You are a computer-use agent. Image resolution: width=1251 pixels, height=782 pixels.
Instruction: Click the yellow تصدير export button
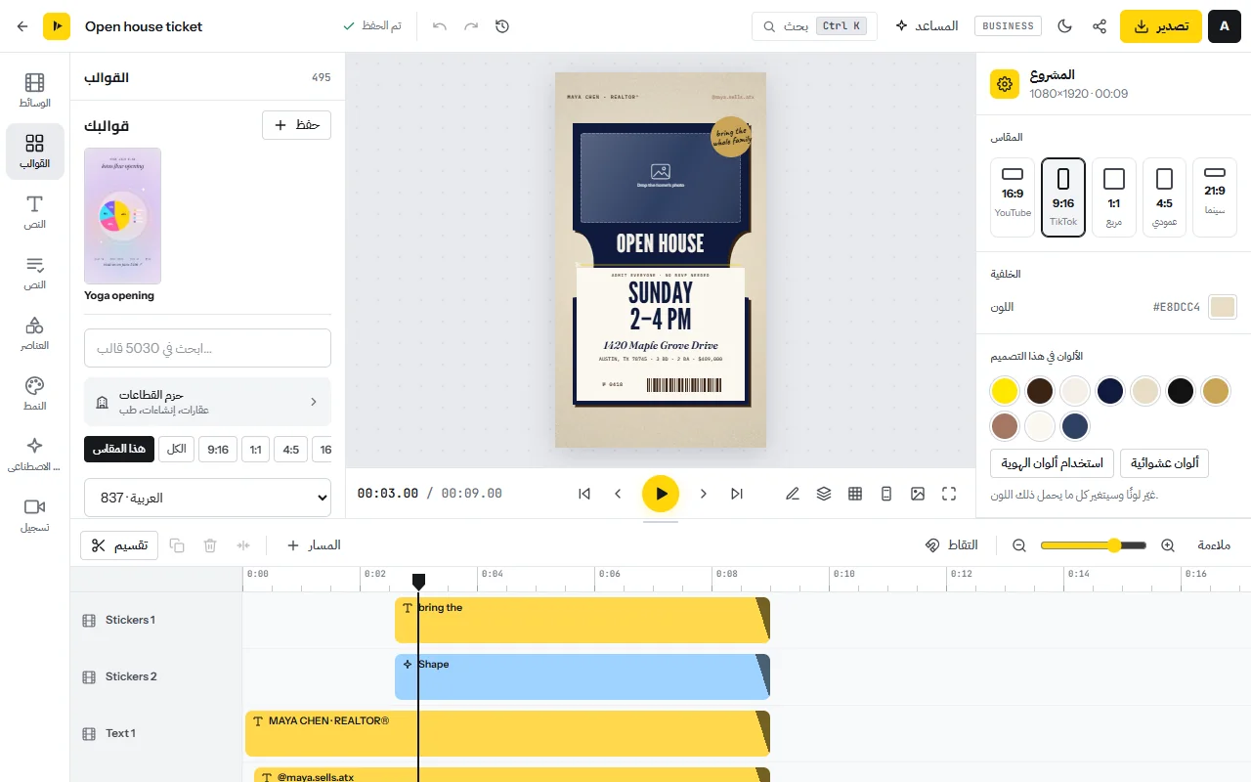(1161, 26)
